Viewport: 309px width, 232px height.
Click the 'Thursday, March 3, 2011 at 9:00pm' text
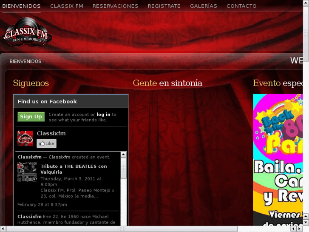point(71,181)
